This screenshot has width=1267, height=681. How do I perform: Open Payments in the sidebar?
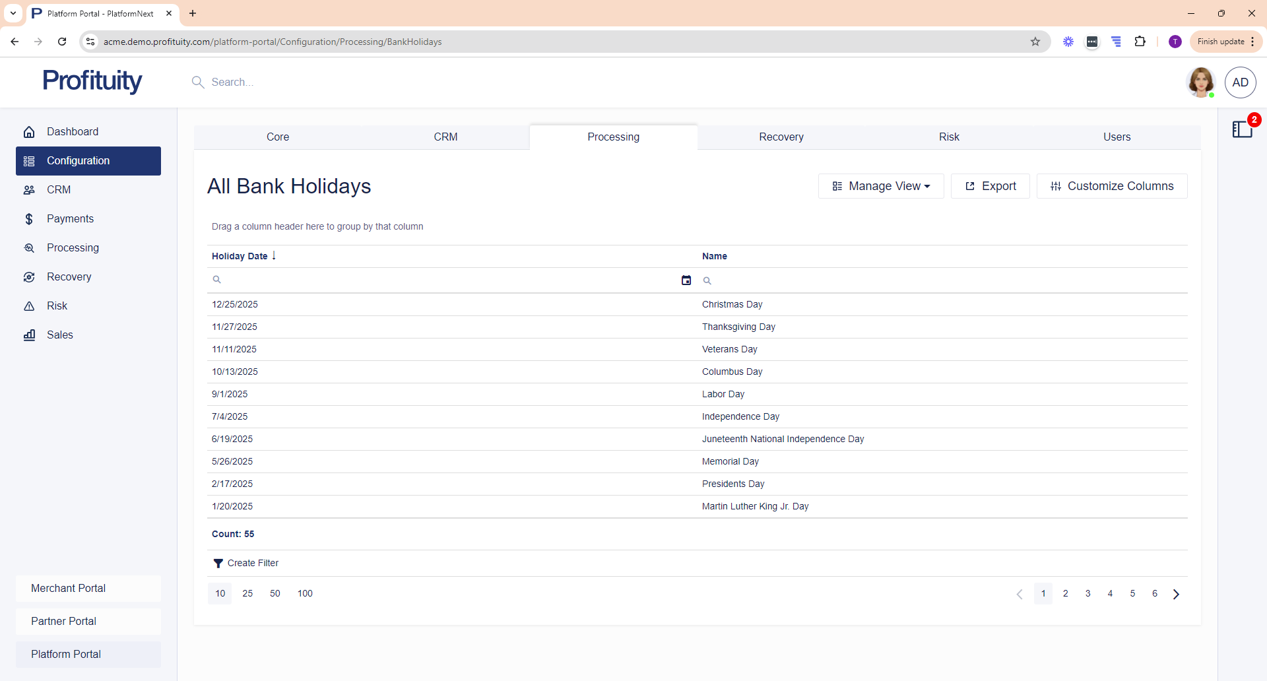tap(70, 219)
